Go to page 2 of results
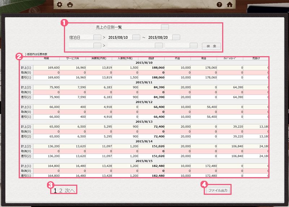This screenshot has width=289, height=207. tap(61, 191)
